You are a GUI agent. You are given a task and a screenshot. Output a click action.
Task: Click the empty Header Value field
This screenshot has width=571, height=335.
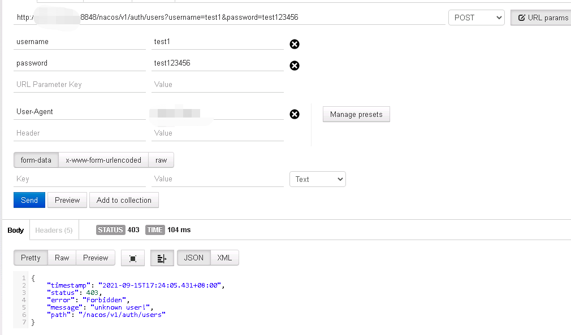point(218,133)
